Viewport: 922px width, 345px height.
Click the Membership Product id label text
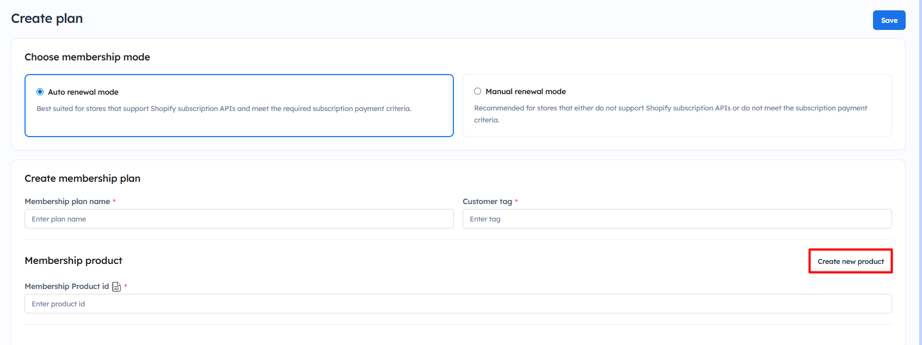tap(66, 286)
